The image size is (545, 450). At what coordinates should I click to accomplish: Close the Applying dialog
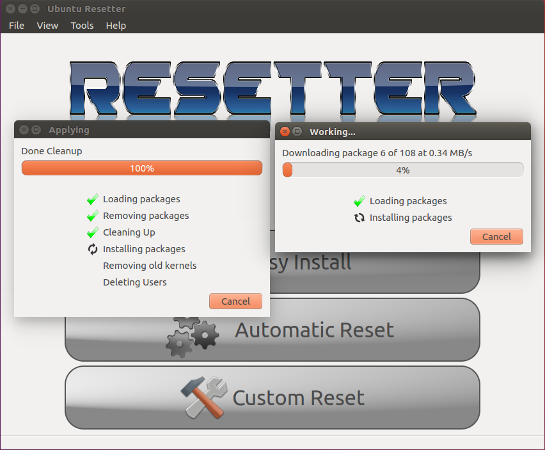[24, 130]
